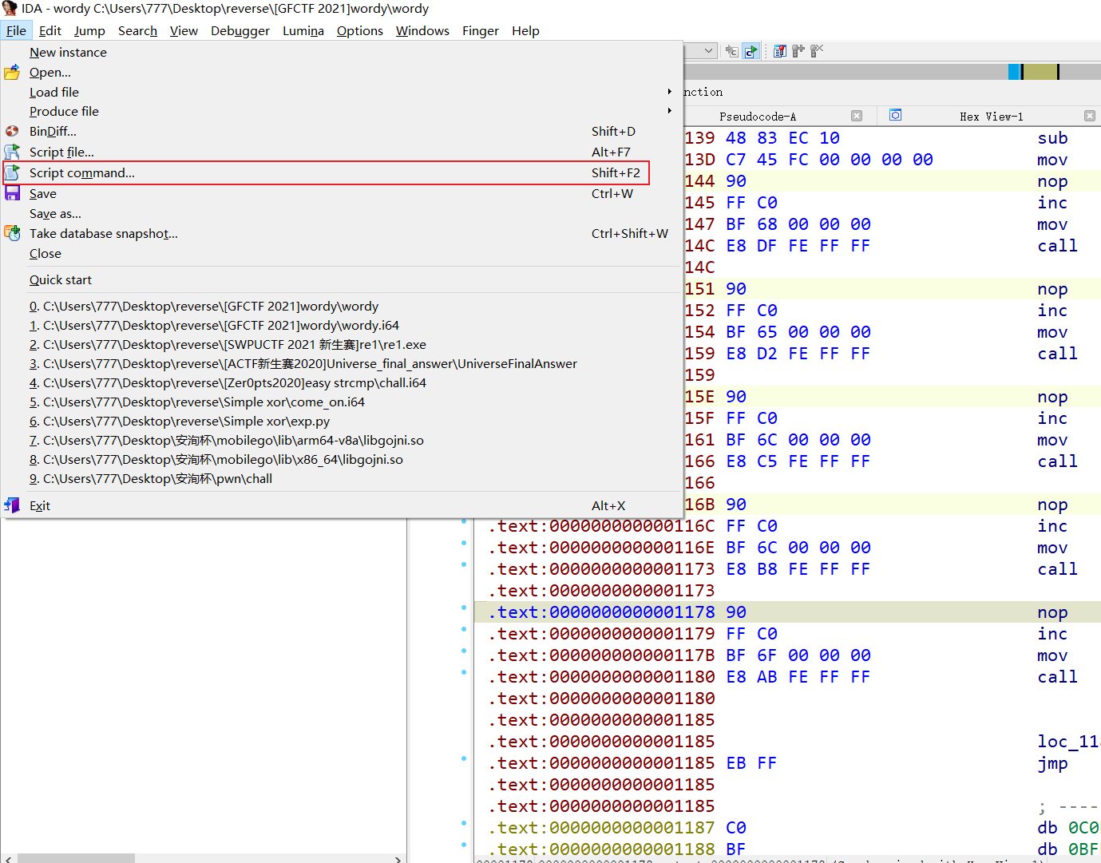Click the database snapshot icon
The image size is (1101, 863).
click(x=12, y=233)
